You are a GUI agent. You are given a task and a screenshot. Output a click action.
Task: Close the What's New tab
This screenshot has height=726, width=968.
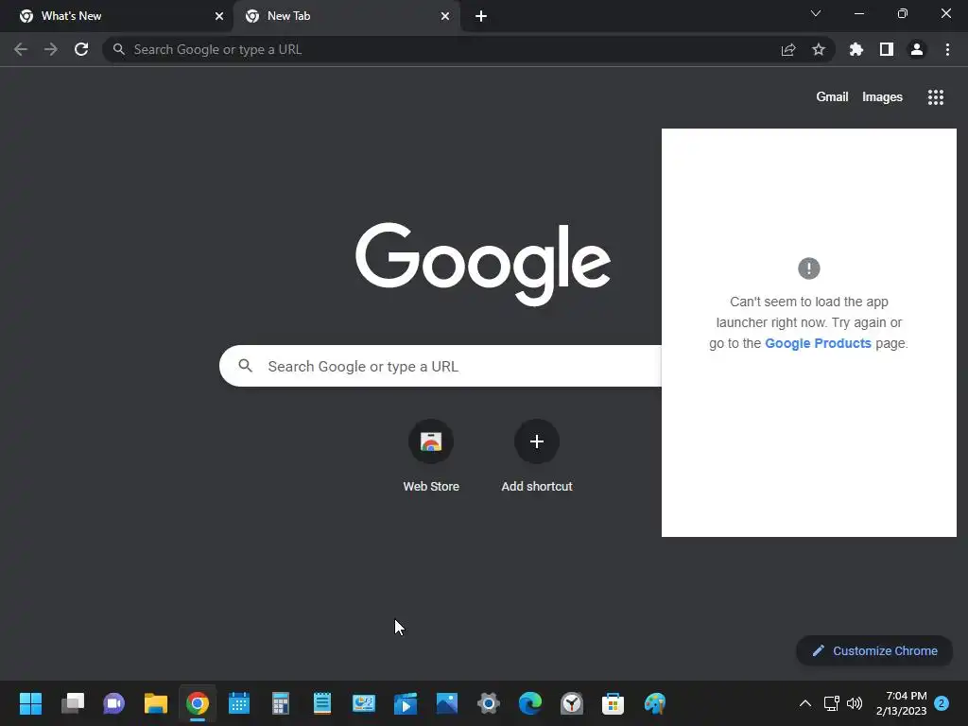point(219,16)
